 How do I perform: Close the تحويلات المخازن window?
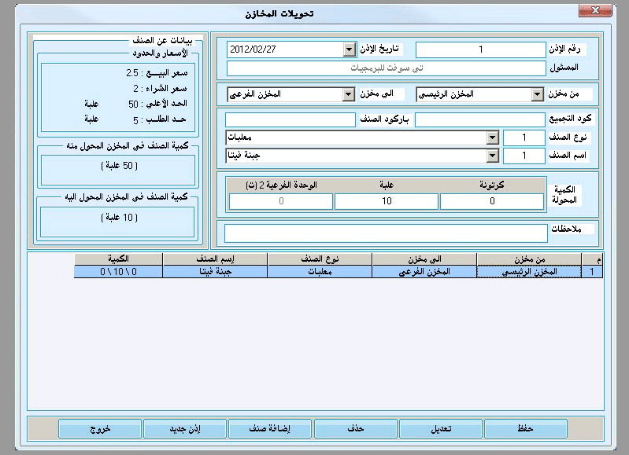pyautogui.click(x=595, y=10)
